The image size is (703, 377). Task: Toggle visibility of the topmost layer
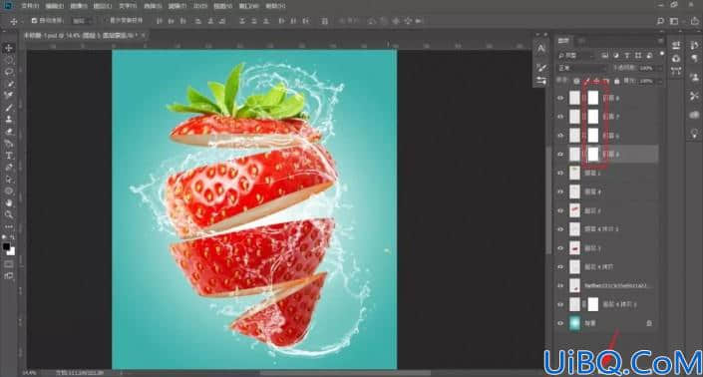[x=560, y=98]
